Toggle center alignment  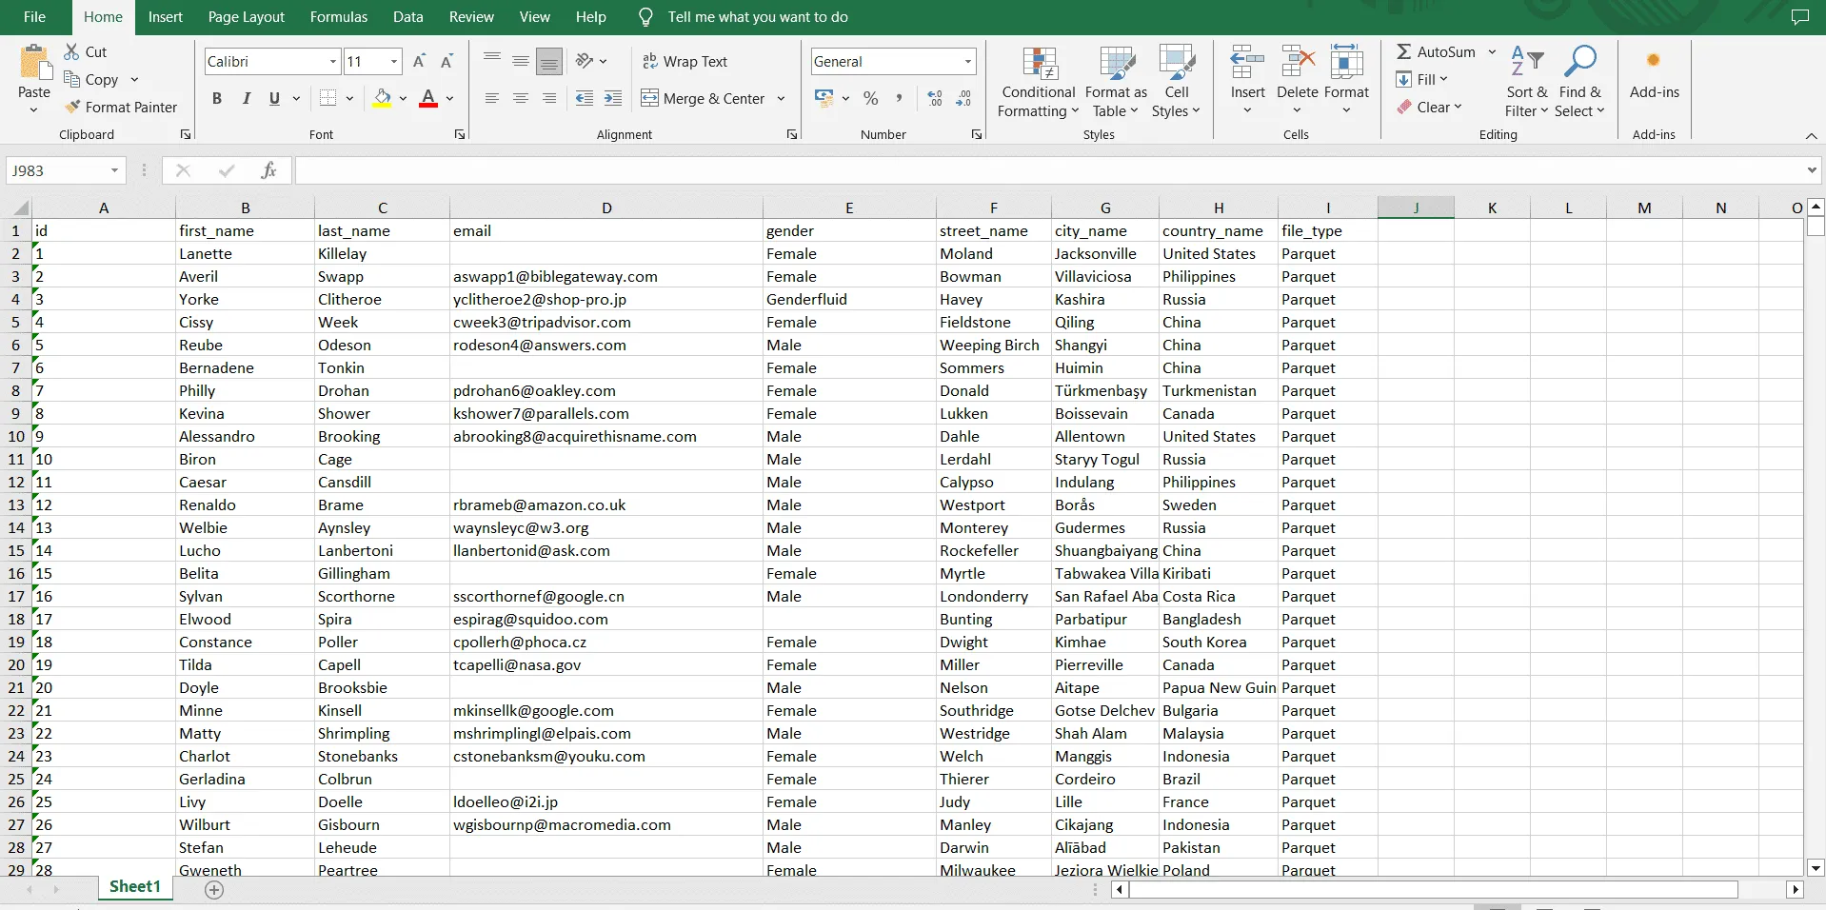[520, 98]
